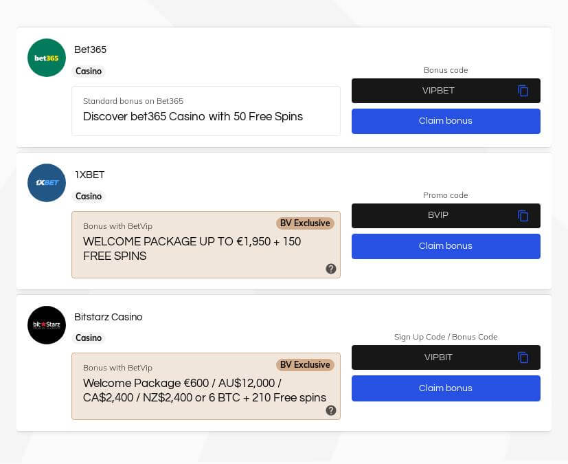Open Bitstarz Casino via its logo

46,325
